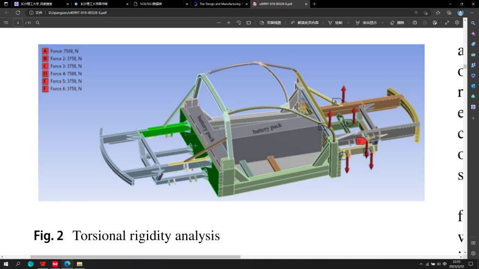Open Edge sidebar Games chess icon
The image size is (479, 269).
click(473, 65)
